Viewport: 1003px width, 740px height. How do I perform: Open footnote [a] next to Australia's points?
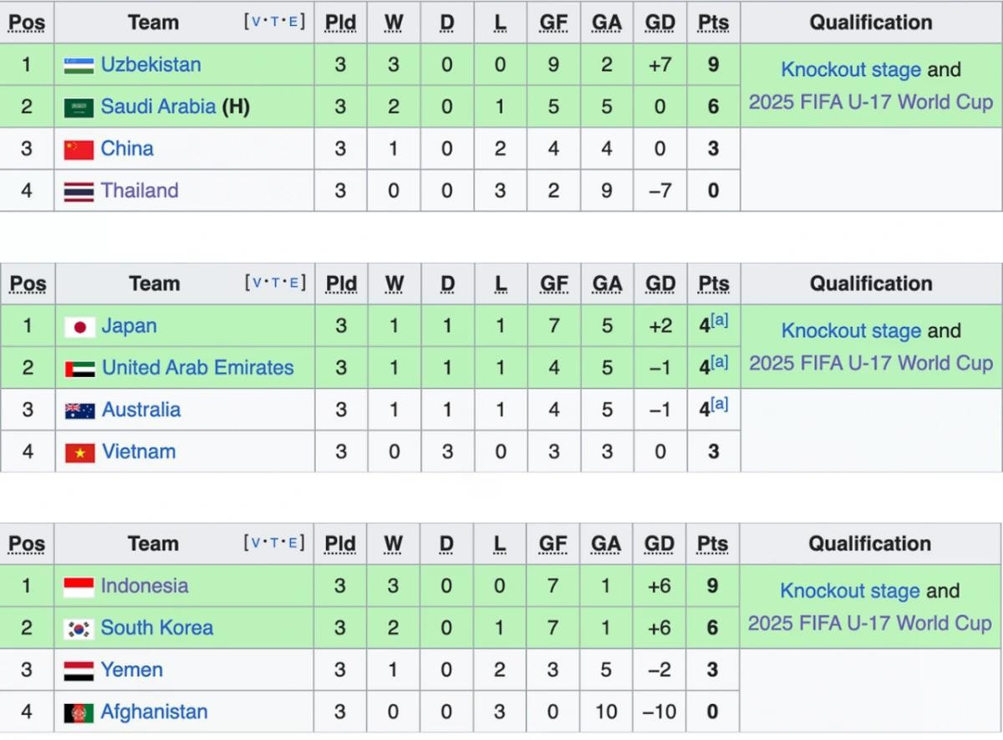(720, 404)
